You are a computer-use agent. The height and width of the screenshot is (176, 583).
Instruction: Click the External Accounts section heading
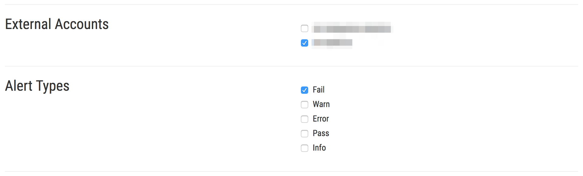57,24
